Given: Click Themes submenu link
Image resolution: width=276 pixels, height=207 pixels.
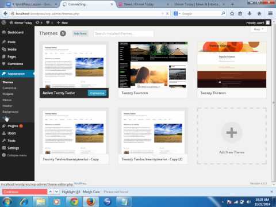Looking at the screenshot, I should [8, 82].
